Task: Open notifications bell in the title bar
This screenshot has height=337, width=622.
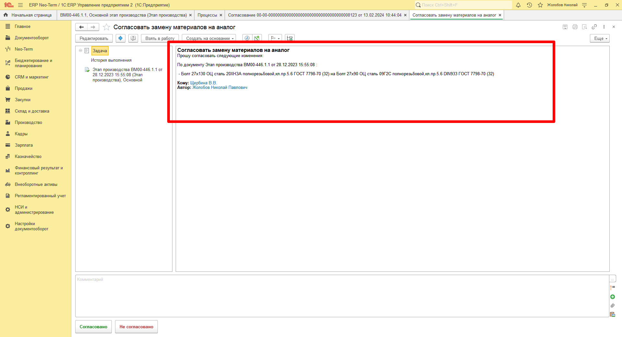Action: coord(518,5)
